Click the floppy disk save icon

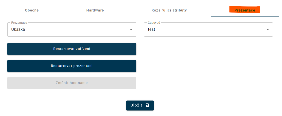click(147, 105)
